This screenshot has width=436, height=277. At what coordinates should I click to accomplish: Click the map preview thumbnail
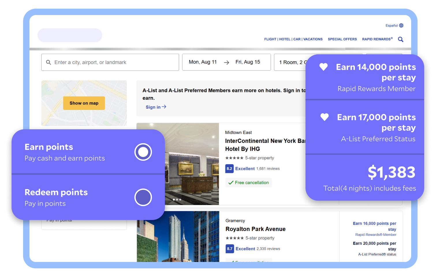[84, 103]
